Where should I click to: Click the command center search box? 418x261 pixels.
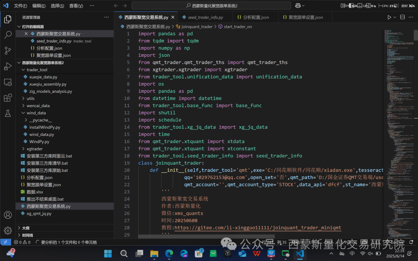coord(211,5)
